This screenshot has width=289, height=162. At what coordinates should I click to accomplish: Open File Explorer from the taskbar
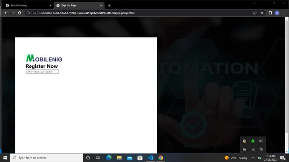coord(119,158)
